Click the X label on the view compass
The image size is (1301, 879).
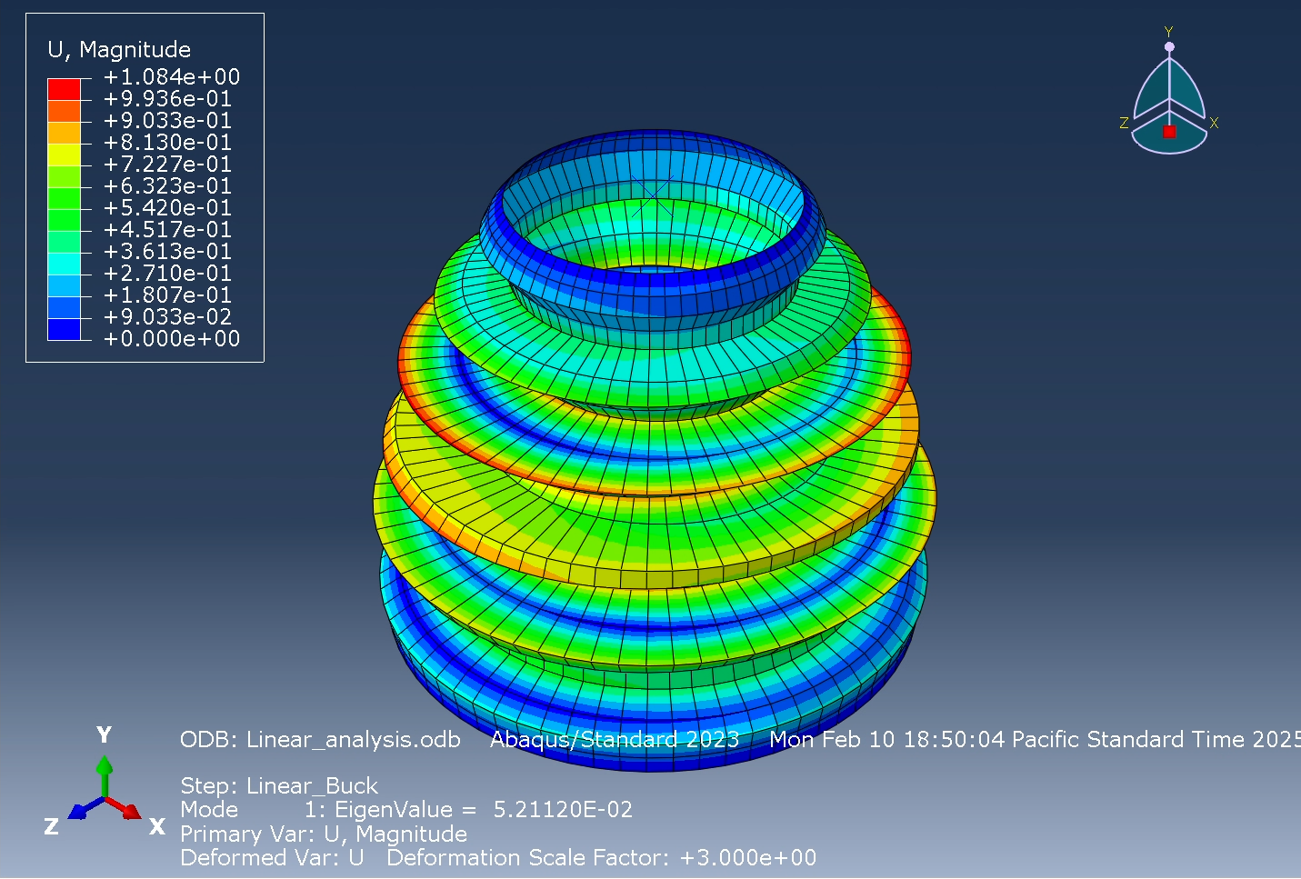(x=1213, y=121)
